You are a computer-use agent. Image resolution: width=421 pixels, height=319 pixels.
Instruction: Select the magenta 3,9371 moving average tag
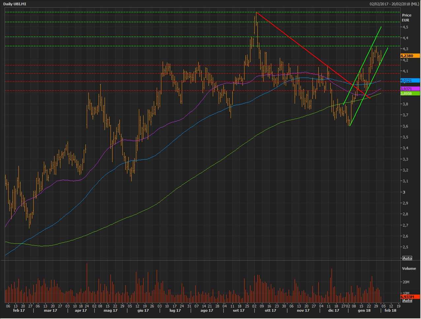pos(410,89)
